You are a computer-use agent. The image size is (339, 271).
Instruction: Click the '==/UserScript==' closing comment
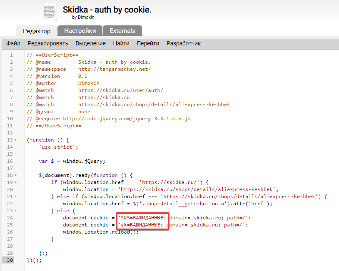tap(58, 126)
